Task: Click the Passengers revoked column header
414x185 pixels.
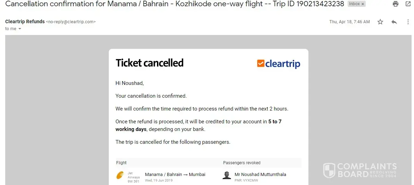Action: [242, 163]
